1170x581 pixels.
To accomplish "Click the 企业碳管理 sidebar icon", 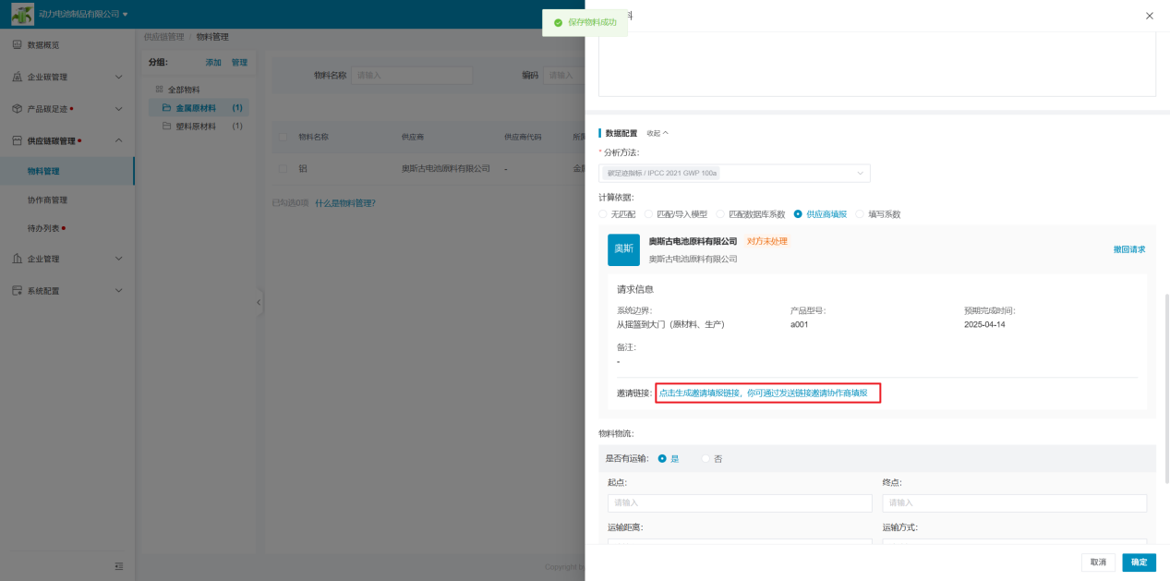I will [17, 78].
